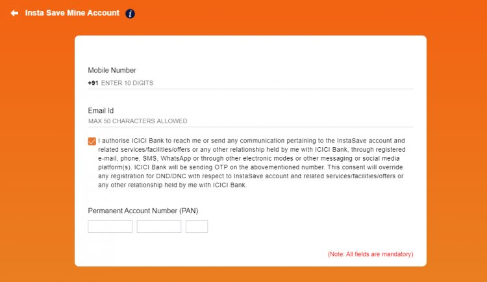Focus the Email Id input field
This screenshot has width=487, height=282.
pyautogui.click(x=251, y=121)
